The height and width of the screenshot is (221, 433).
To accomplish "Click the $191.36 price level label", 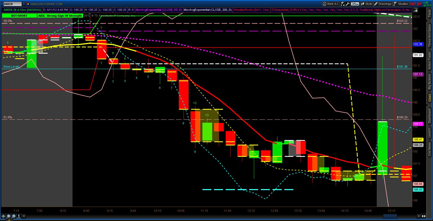I will click(x=402, y=67).
